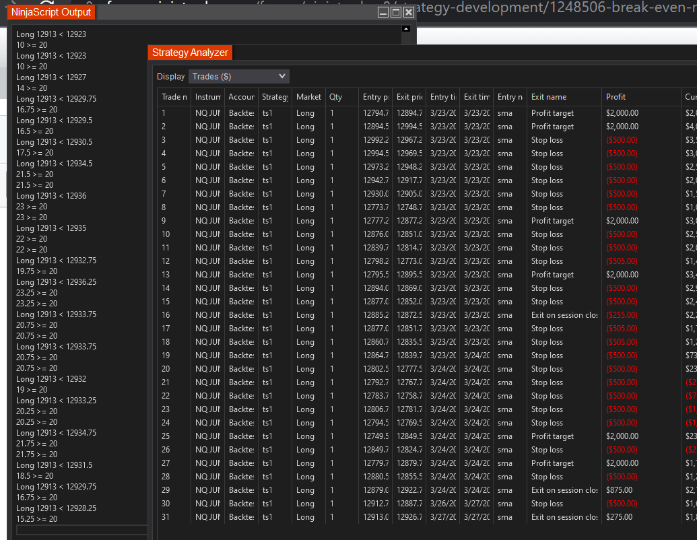Image resolution: width=697 pixels, height=540 pixels.
Task: Click $875.00 profit of trade 29
Action: coord(619,490)
